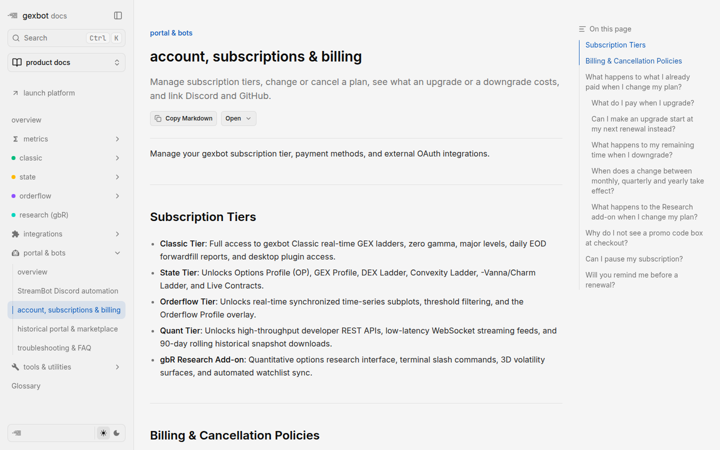The height and width of the screenshot is (450, 720).
Task: Follow the portal & bots breadcrumb link
Action: [x=171, y=33]
